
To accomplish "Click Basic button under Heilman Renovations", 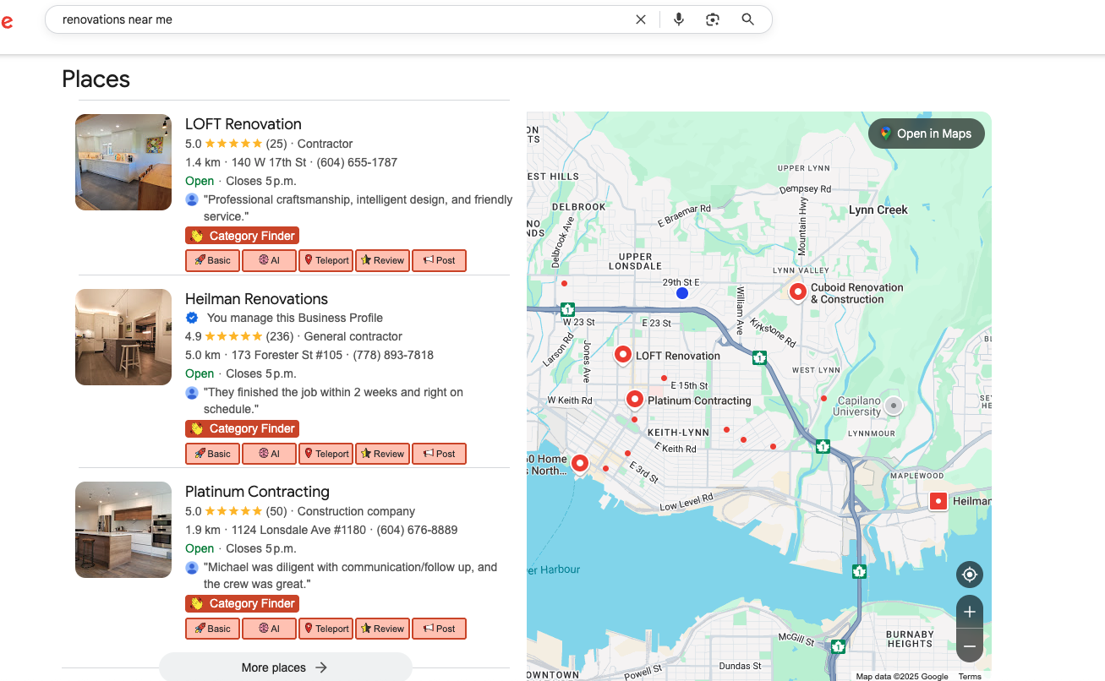I will tap(212, 454).
